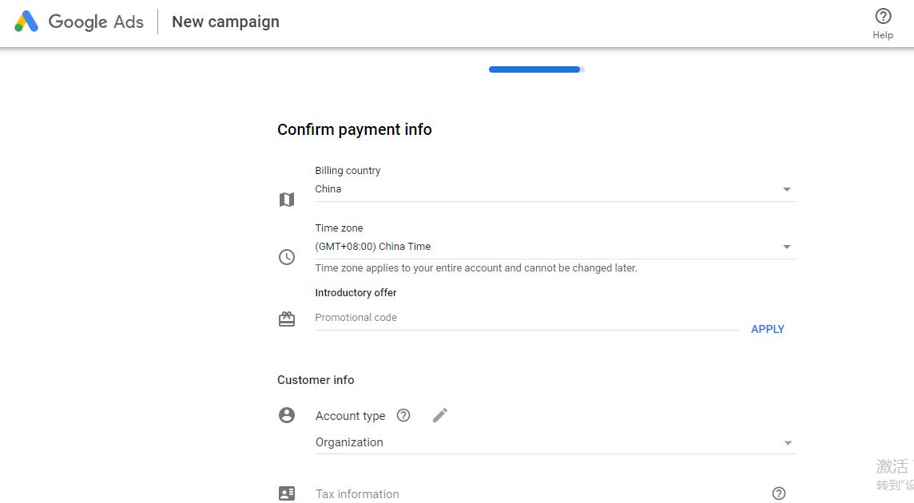Click the Tax information section label

coord(357,494)
